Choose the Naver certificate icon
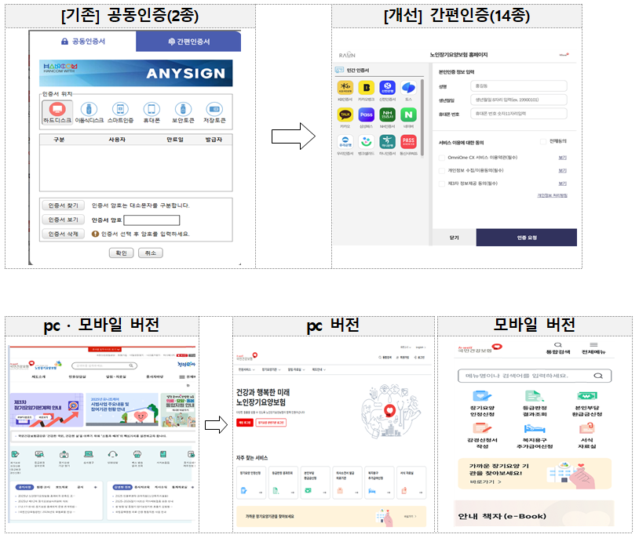 [x=409, y=115]
